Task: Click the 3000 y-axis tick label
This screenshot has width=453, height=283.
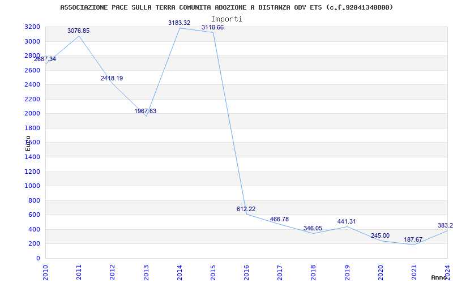Action: 32,41
